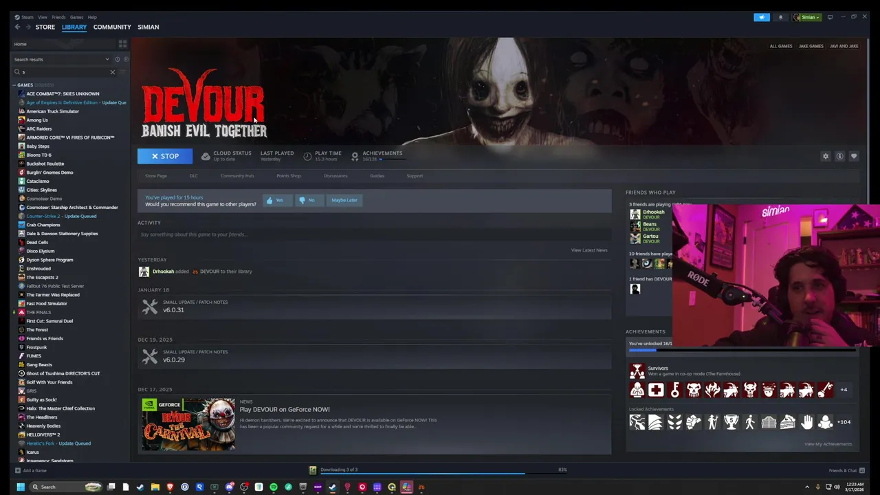Add a Game to the library
Screen dimensions: 880x495
click(30, 470)
